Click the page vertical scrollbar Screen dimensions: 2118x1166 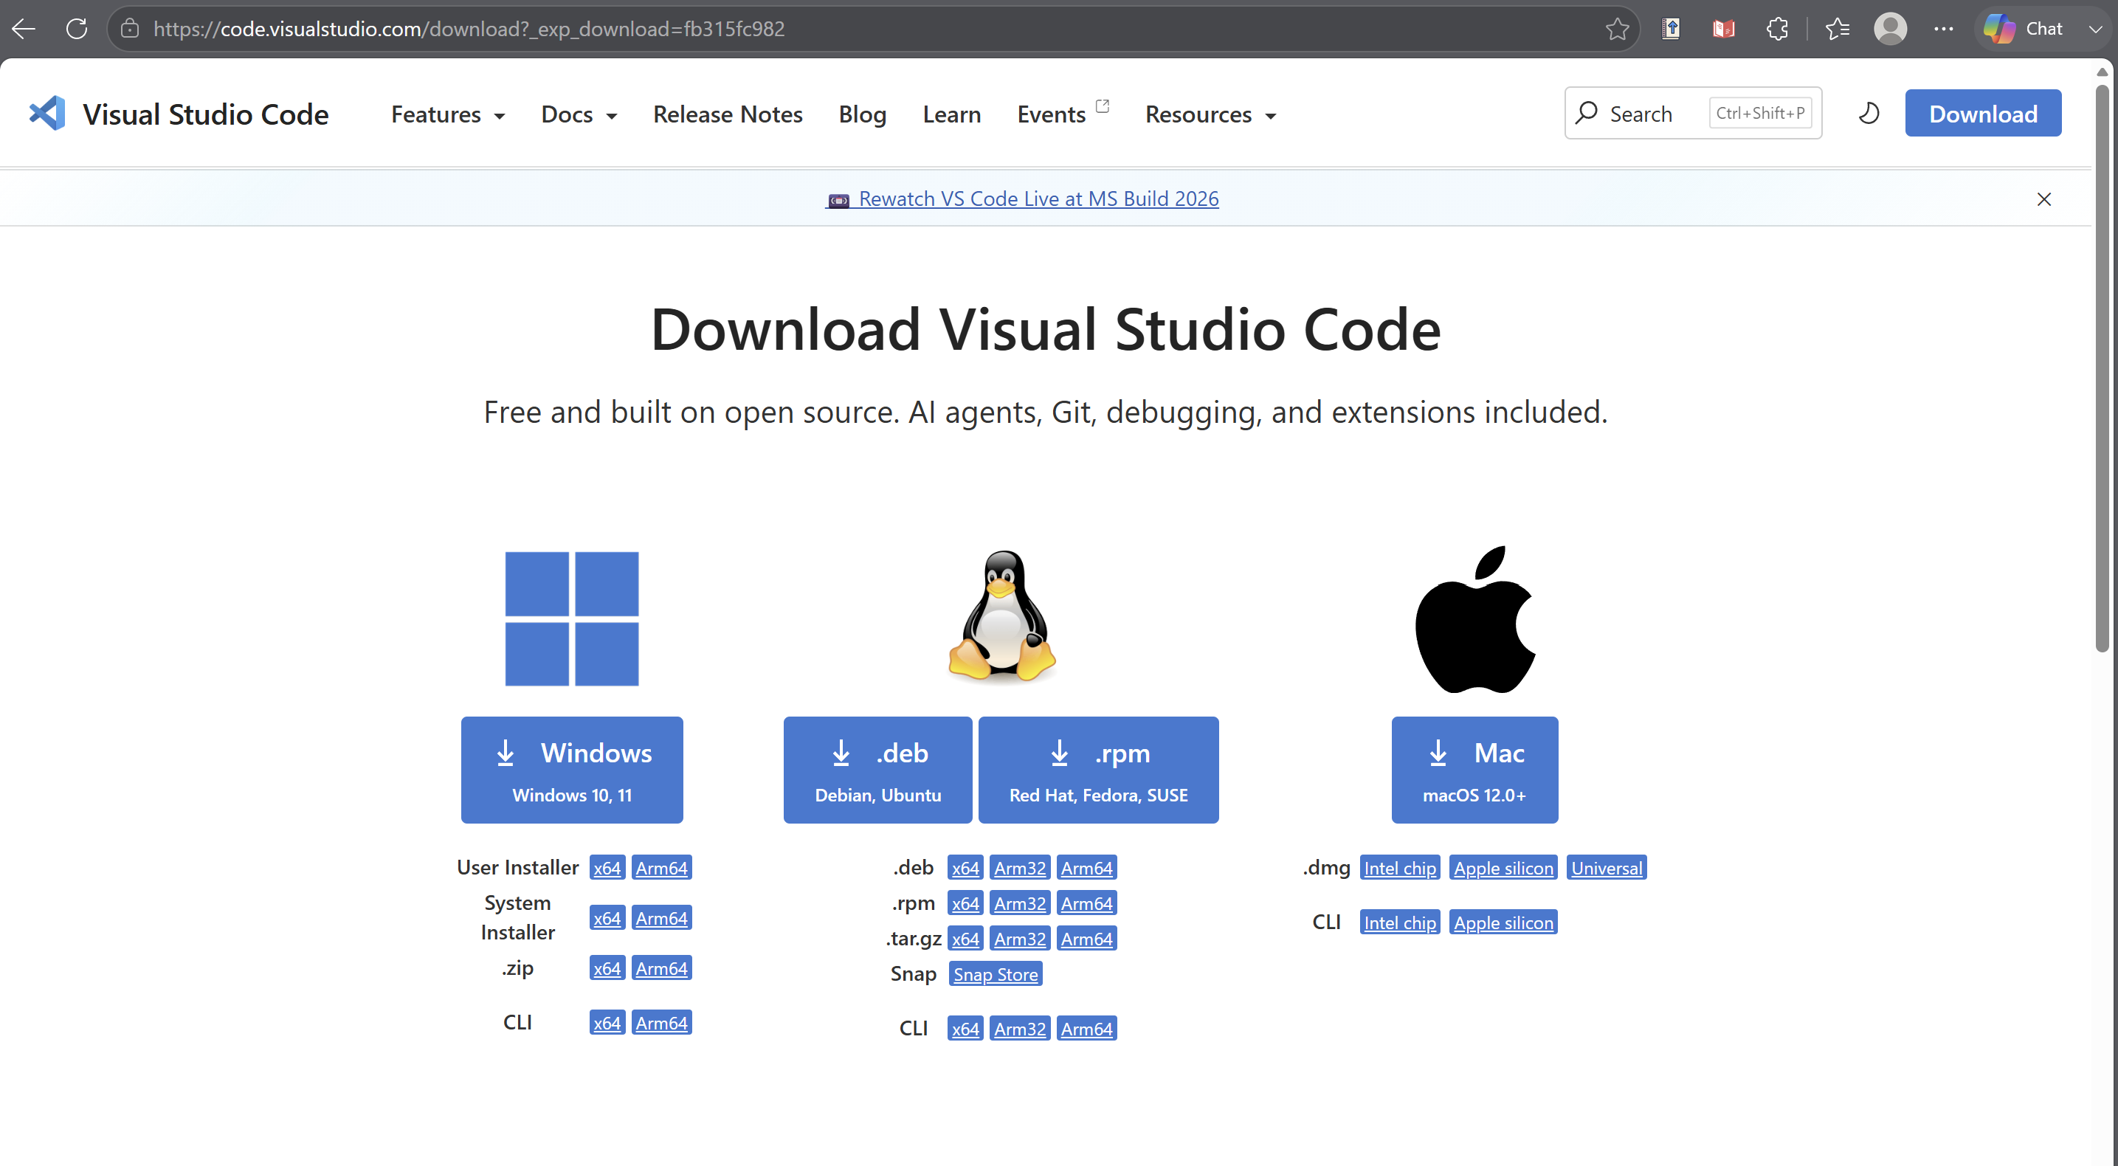click(2102, 370)
